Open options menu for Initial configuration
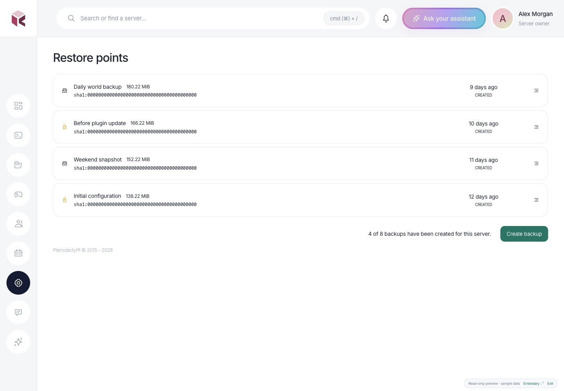 tap(536, 200)
